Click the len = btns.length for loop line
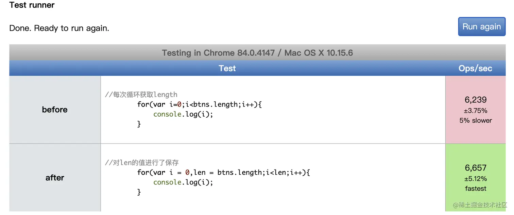The height and width of the screenshot is (215, 514). pyautogui.click(x=224, y=173)
